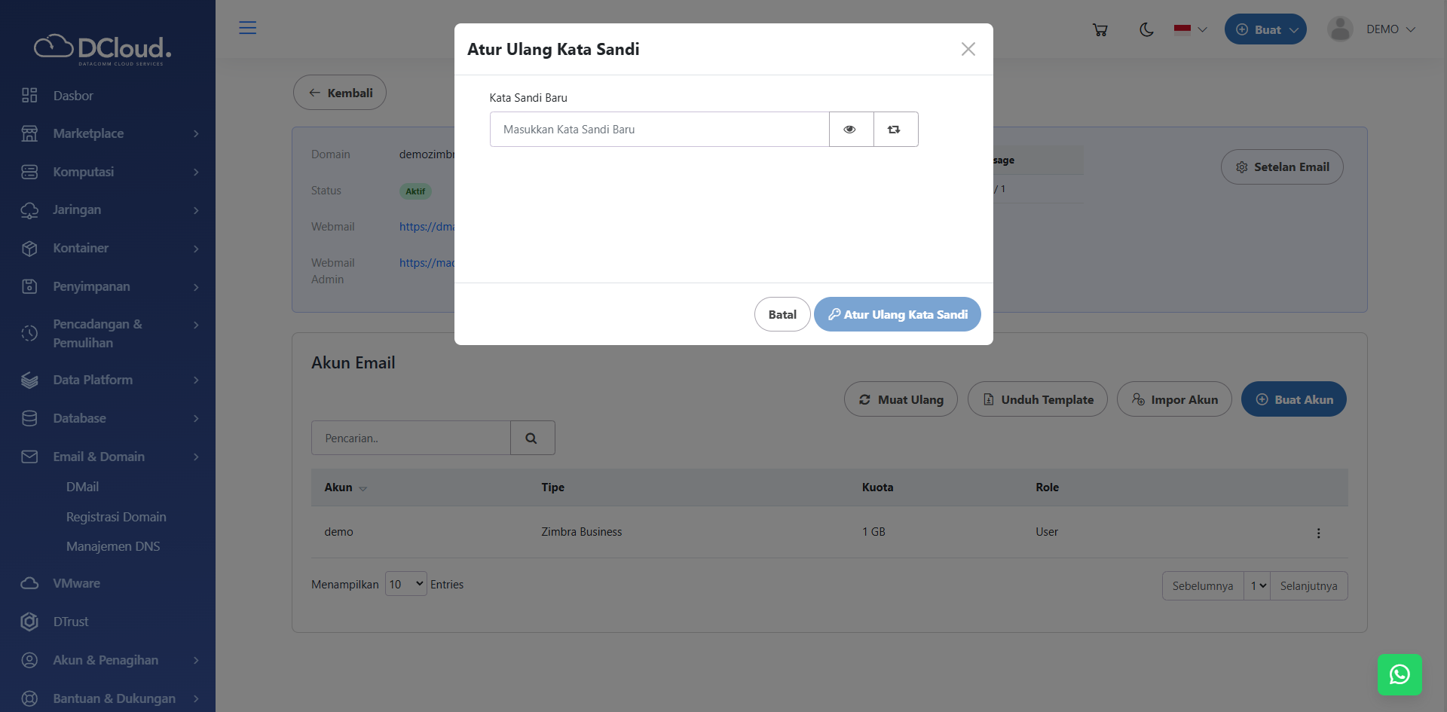
Task: Open the DEMO user account menu
Action: click(x=1372, y=29)
